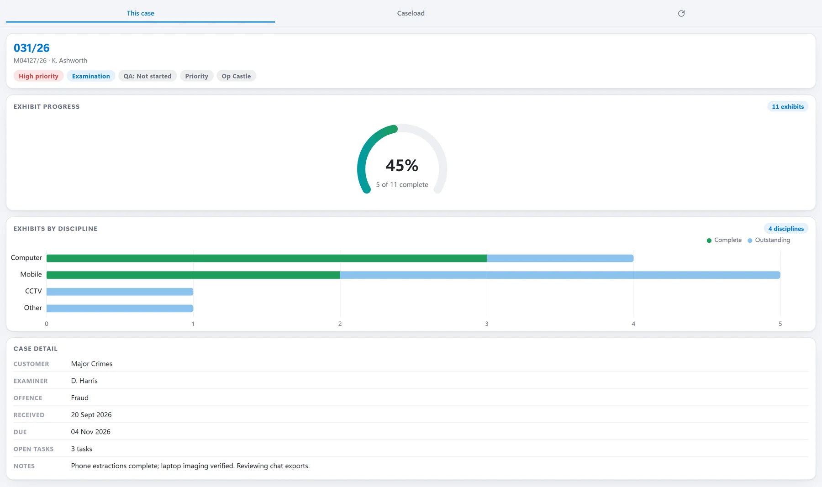Screen dimensions: 822x487
Task: Click the Computer outstanding blue bar
Action: [x=560, y=258]
